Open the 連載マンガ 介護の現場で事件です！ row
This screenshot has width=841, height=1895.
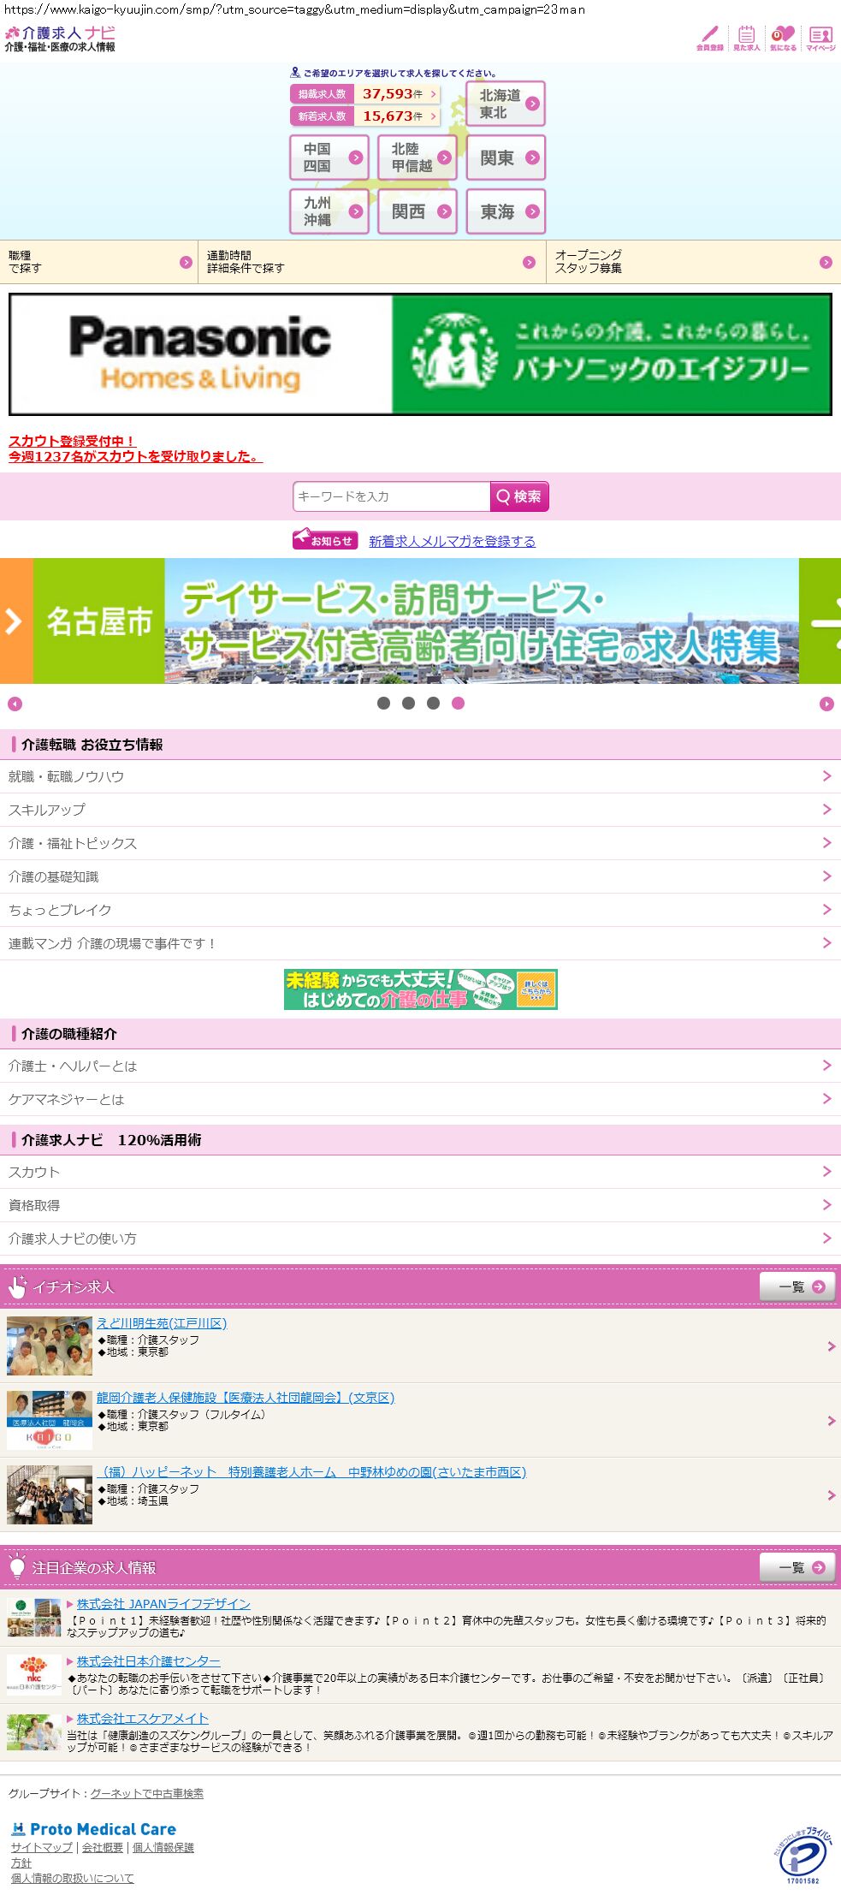pyautogui.click(x=420, y=943)
